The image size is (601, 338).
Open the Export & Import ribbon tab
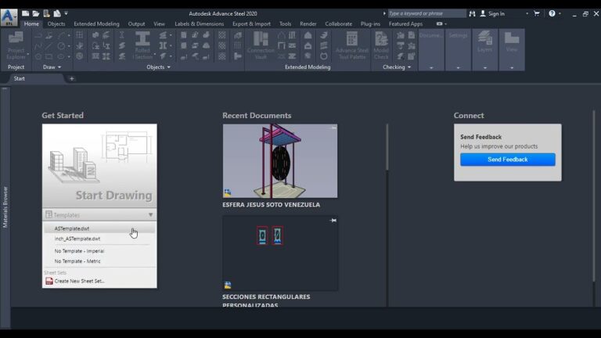(x=251, y=23)
